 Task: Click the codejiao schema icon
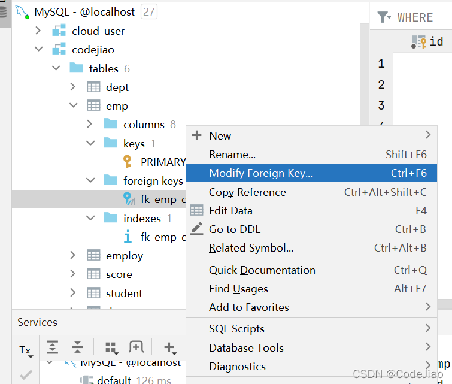59,49
